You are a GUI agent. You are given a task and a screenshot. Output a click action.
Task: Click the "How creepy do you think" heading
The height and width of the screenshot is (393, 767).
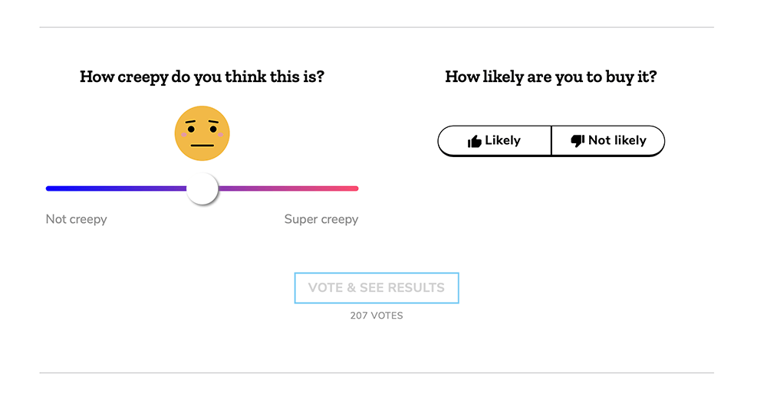pyautogui.click(x=202, y=77)
